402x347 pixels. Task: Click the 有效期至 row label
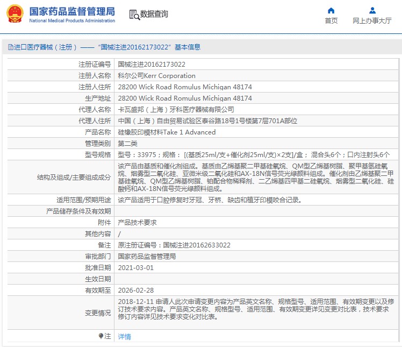click(x=98, y=291)
